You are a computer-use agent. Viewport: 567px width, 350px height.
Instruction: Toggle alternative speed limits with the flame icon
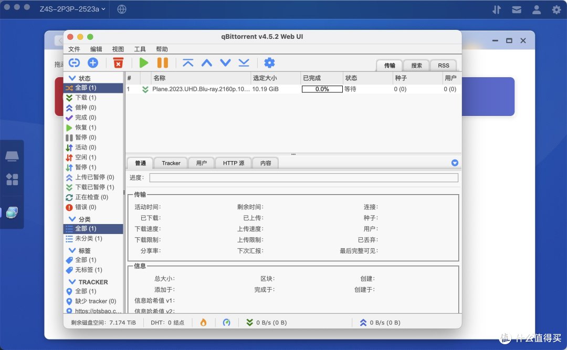point(204,322)
